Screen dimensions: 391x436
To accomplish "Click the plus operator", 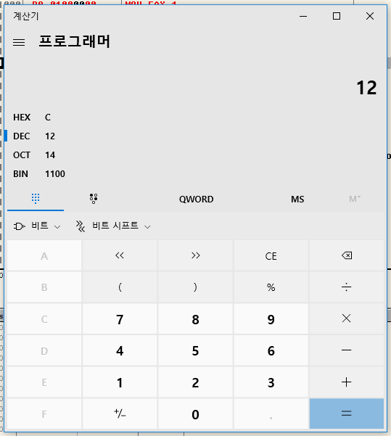I will coord(347,382).
